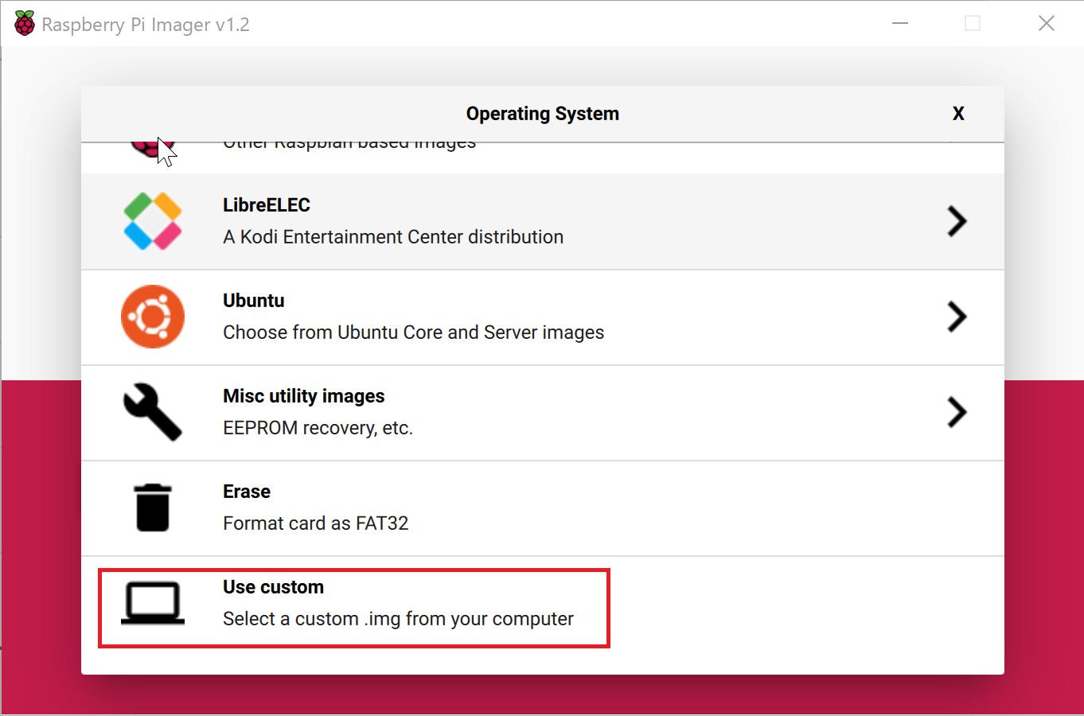Select the LibreELEC title text

(267, 205)
